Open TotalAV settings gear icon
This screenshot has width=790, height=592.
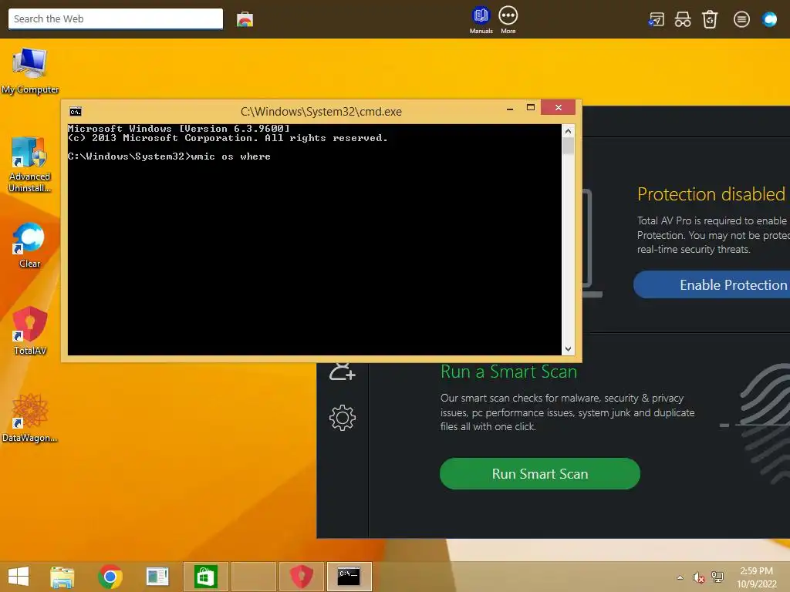343,417
